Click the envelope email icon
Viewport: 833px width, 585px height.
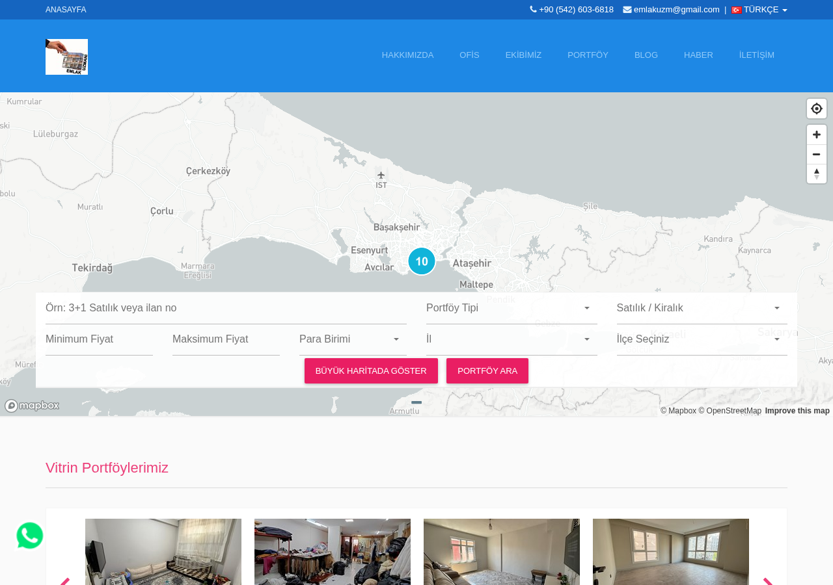click(x=627, y=9)
